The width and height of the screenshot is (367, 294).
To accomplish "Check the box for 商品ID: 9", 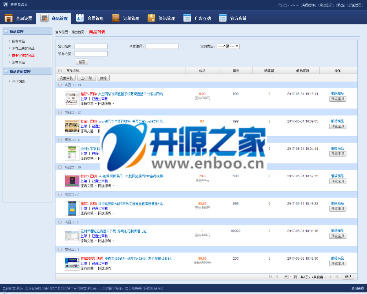I will [60, 195].
